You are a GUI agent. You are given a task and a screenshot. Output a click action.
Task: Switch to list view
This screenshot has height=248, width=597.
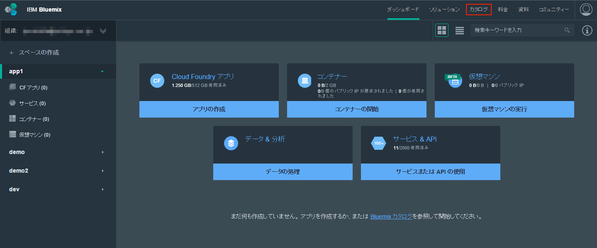(460, 31)
